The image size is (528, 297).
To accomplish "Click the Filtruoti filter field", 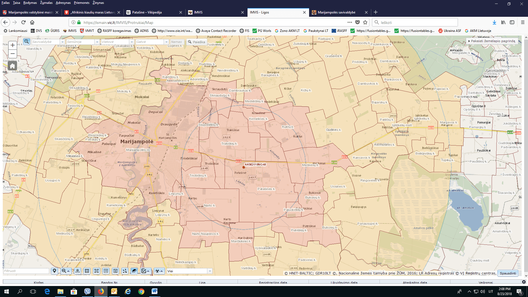I will [26, 271].
